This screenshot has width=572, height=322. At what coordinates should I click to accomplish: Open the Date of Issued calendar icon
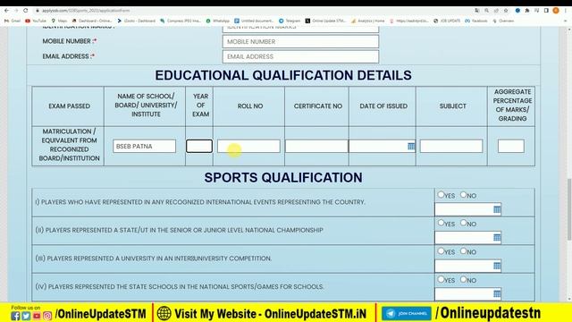(x=411, y=146)
